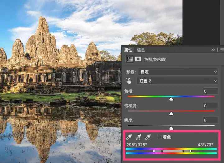Image resolution: width=224 pixels, height=163 pixels.
Task: Click the 饱和度 value input field
Action: click(210, 106)
